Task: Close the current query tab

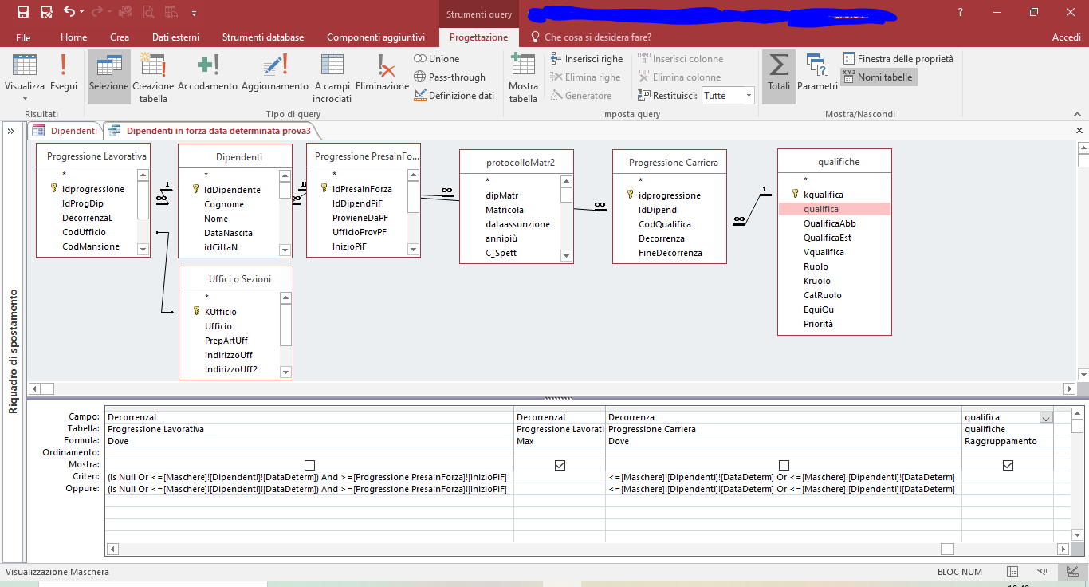Action: [1079, 131]
